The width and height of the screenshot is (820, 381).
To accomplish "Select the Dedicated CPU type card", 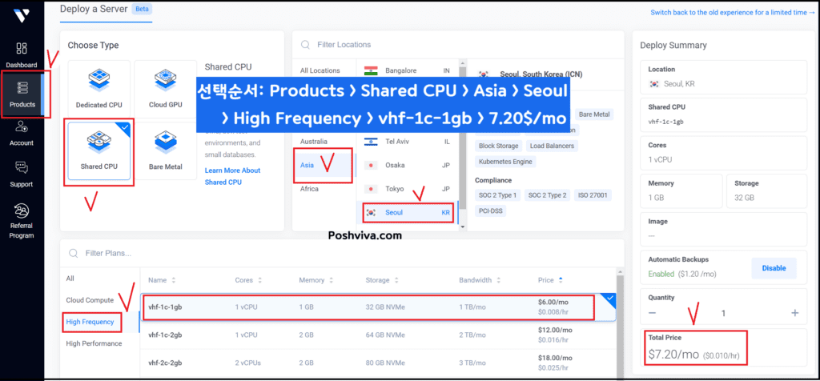I will click(x=98, y=89).
